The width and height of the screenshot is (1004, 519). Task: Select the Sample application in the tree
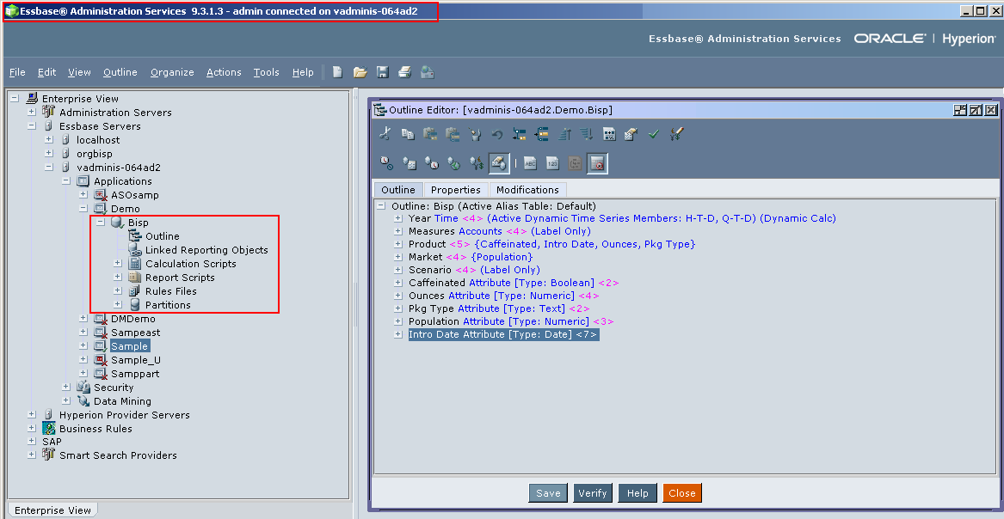click(x=129, y=345)
